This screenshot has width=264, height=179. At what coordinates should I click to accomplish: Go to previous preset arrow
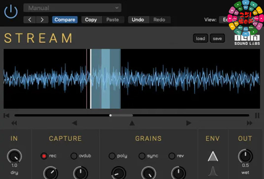tap(30, 20)
